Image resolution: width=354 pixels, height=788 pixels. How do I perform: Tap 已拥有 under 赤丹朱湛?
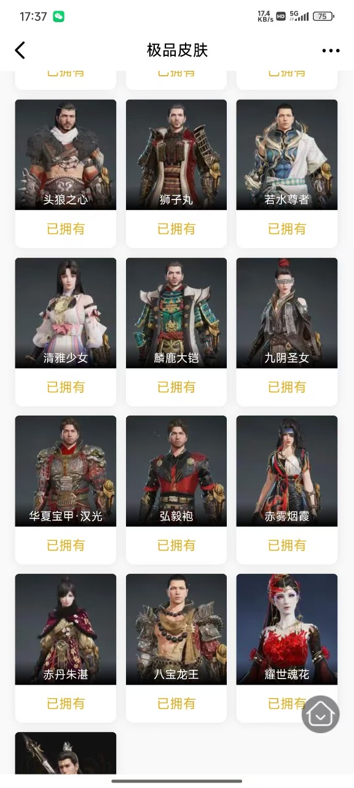(66, 703)
